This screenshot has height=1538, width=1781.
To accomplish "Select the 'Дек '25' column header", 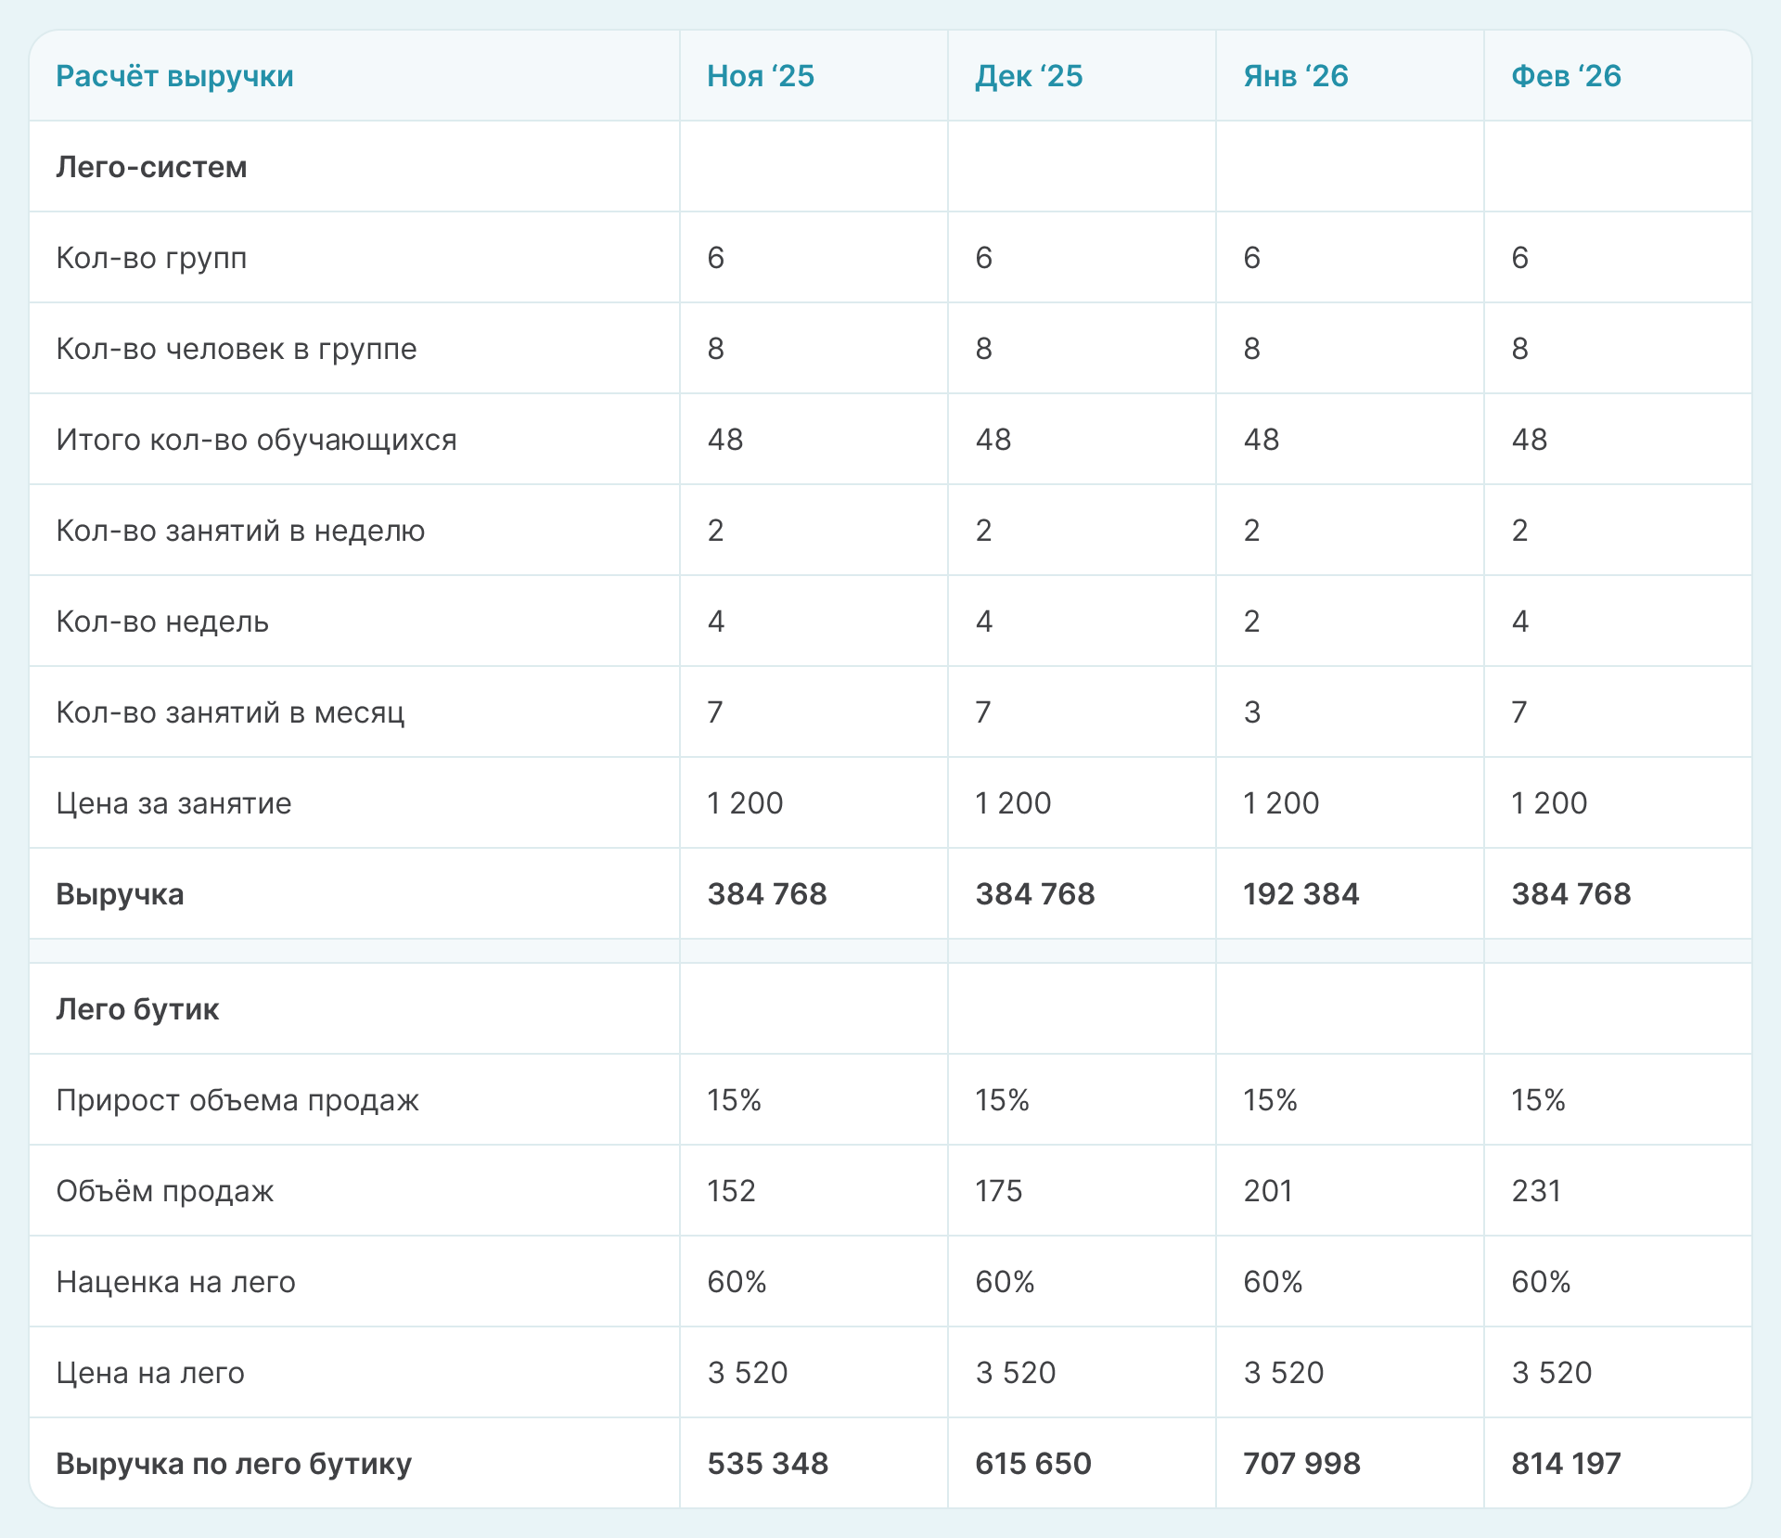I will [x=1028, y=76].
